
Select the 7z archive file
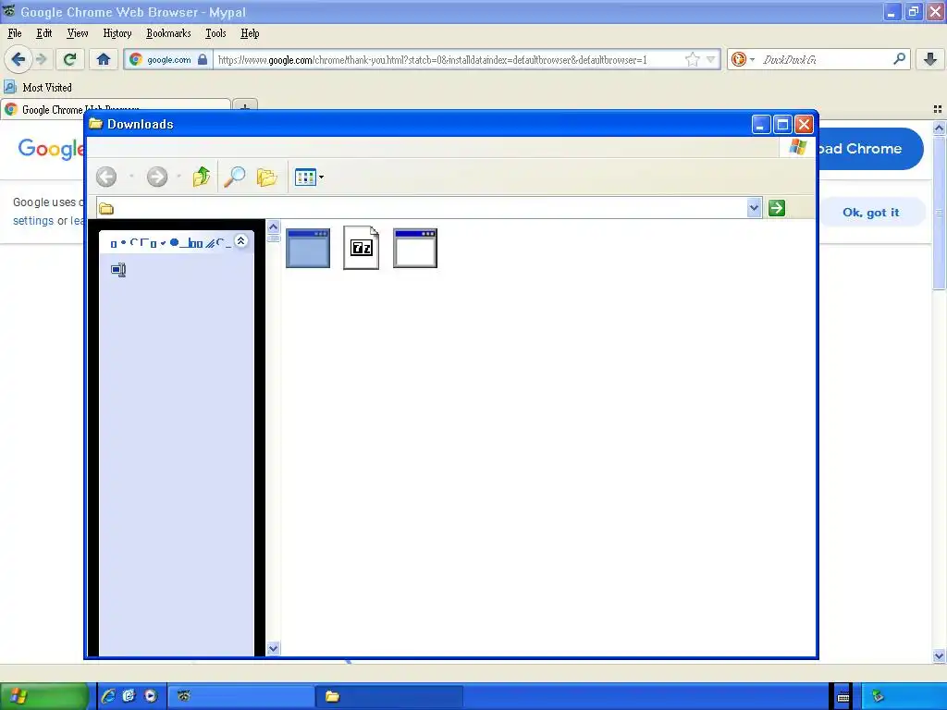[x=362, y=248]
